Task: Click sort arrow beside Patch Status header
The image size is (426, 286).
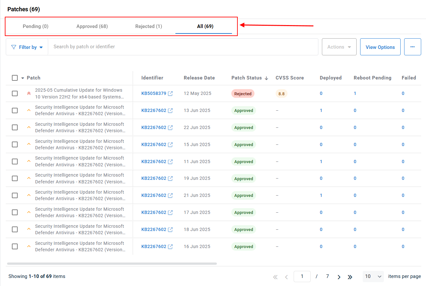Action: click(266, 78)
